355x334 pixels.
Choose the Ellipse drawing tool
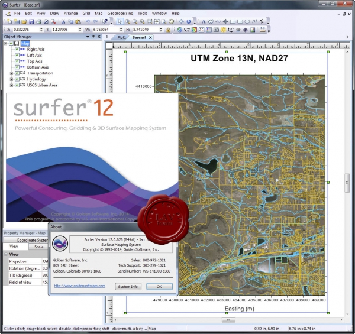(x=247, y=21)
